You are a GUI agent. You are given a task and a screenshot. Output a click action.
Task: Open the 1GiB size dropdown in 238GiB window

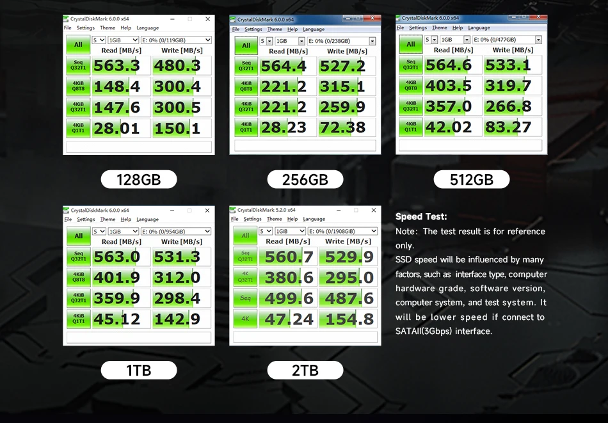[x=291, y=41]
